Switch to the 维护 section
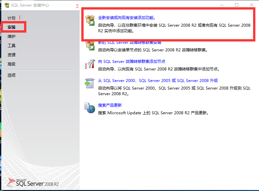Viewport: 259px width, 191px height. point(12,36)
